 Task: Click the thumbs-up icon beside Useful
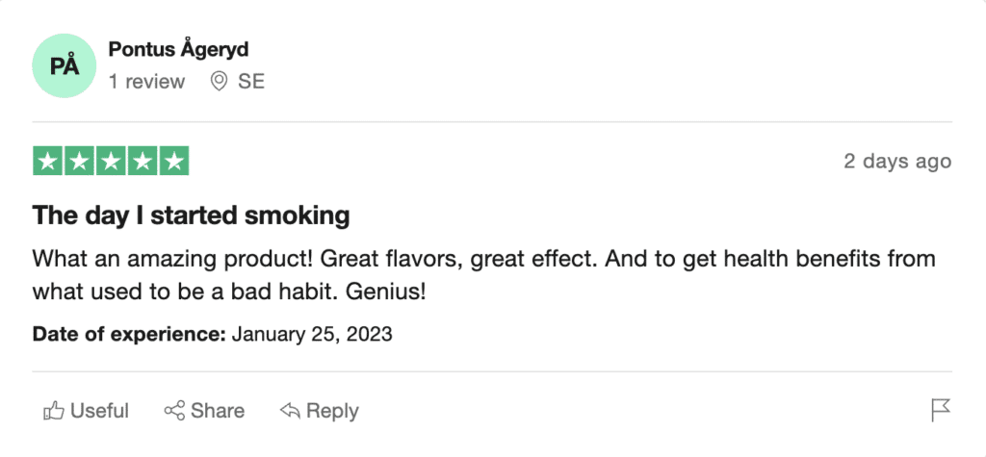tap(54, 412)
